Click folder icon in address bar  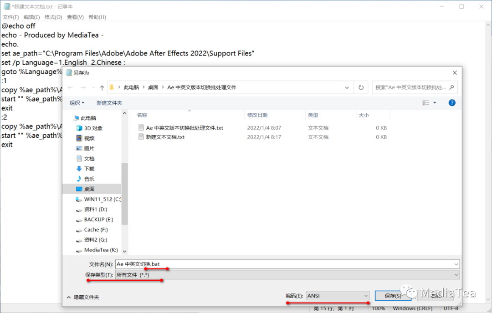[112, 87]
